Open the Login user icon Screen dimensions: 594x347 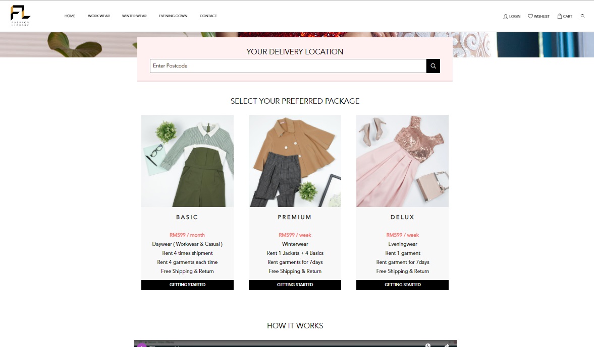pos(506,16)
